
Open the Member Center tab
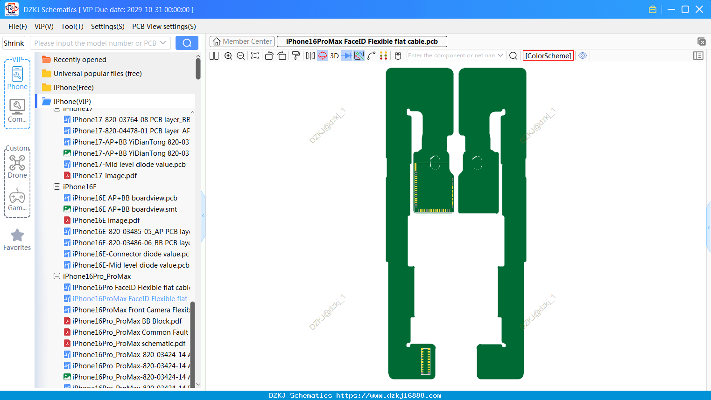point(242,41)
